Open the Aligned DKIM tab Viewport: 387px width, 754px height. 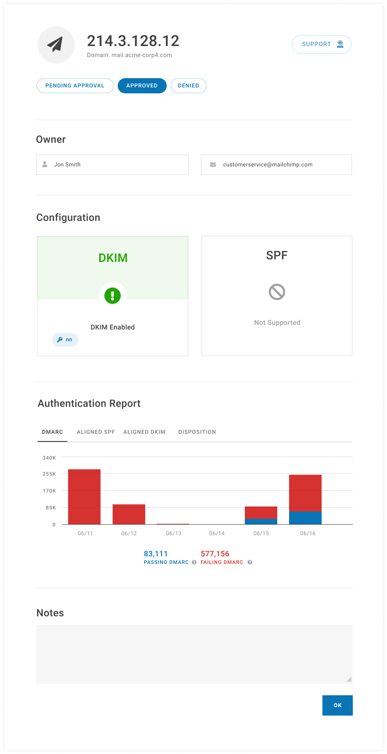coord(144,432)
